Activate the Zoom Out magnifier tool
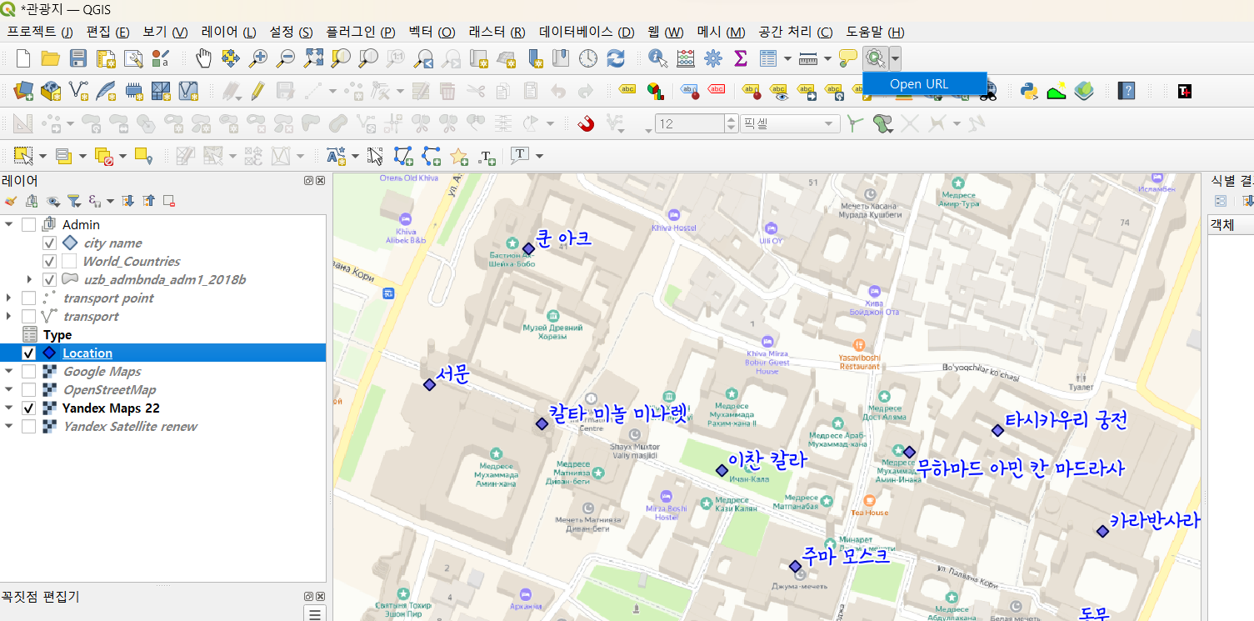 coord(286,58)
